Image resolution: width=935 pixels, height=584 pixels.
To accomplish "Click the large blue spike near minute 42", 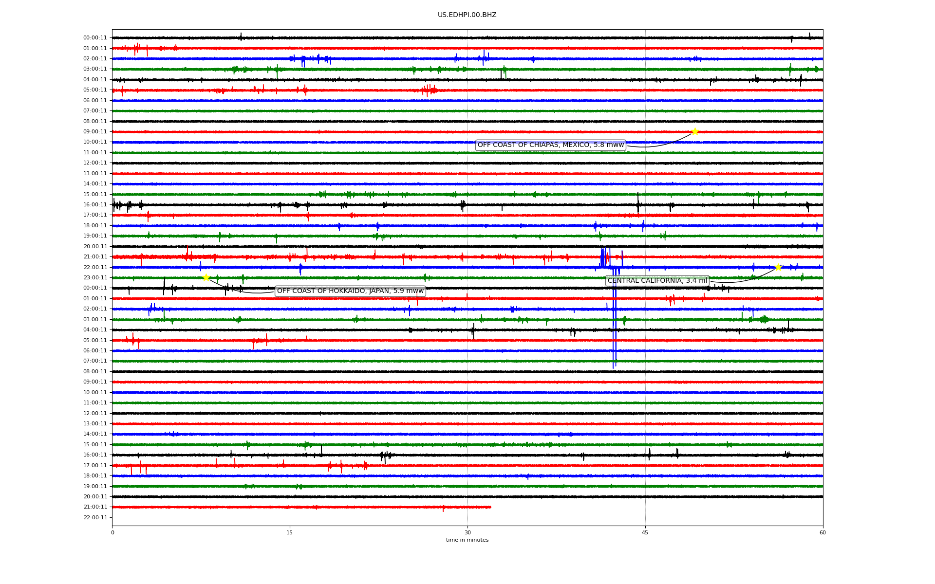I will (x=615, y=316).
